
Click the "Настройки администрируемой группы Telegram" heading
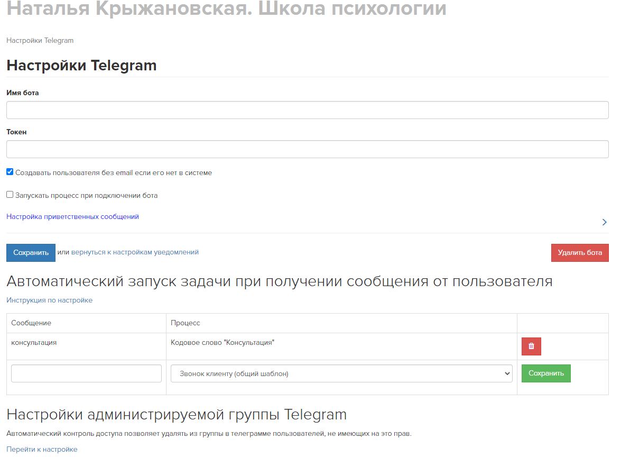point(177,414)
